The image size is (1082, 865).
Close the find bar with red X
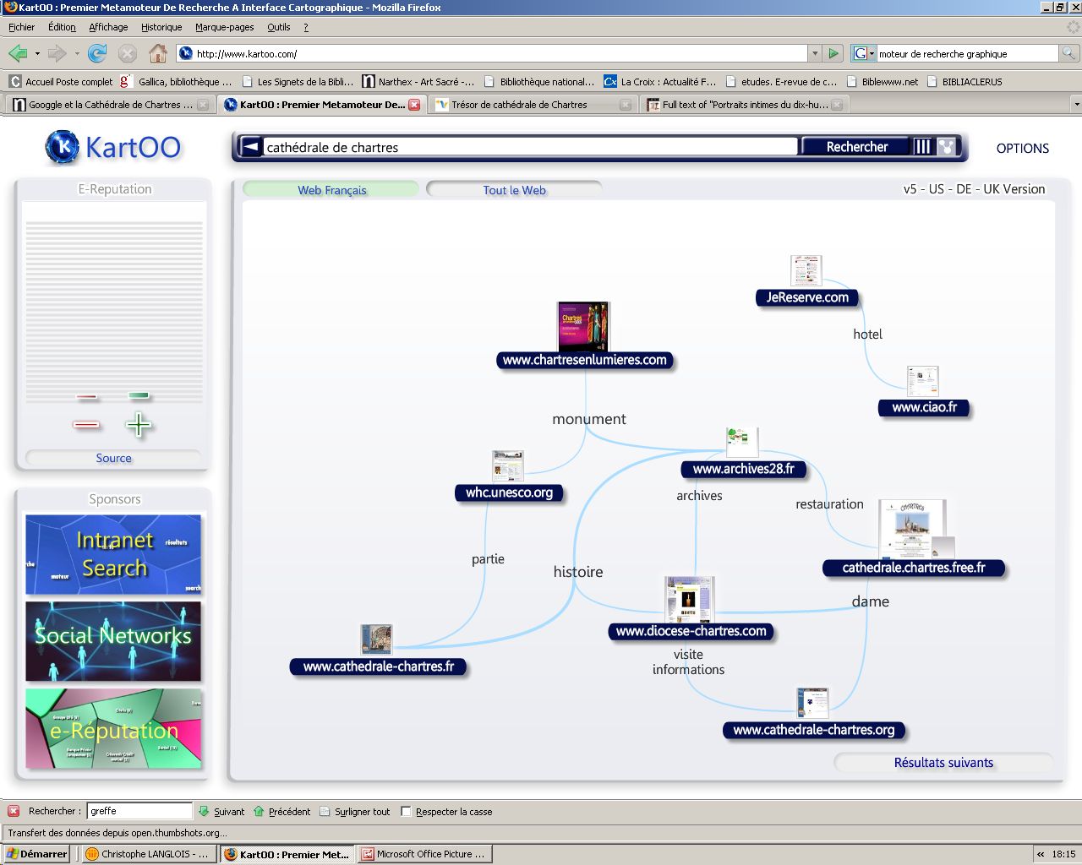point(14,811)
